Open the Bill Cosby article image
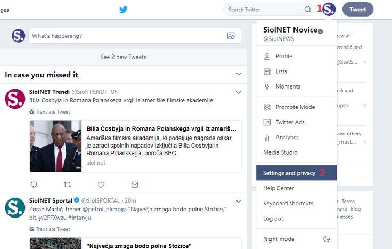Screen dimensions: 392x249 tap(56, 146)
